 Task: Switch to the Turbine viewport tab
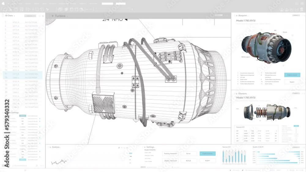click(x=60, y=16)
